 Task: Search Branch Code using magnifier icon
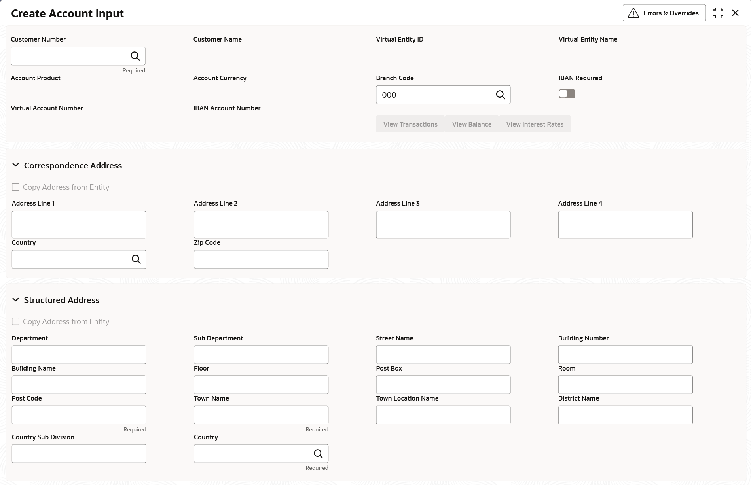(x=501, y=95)
